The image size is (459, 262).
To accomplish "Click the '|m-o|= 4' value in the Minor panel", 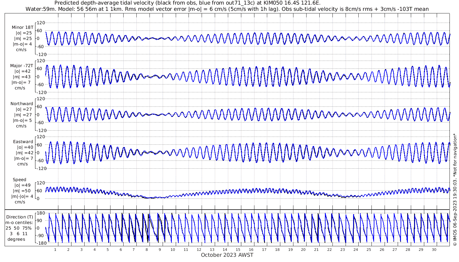I will [x=22, y=44].
